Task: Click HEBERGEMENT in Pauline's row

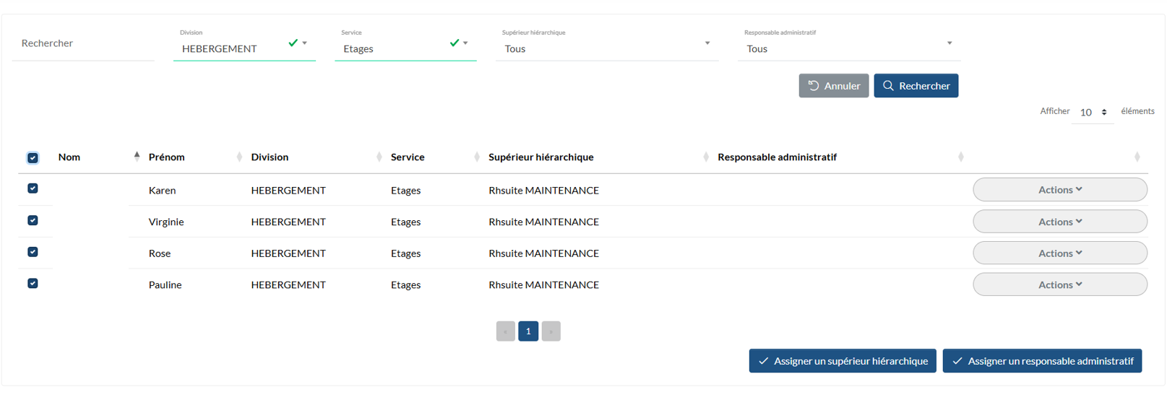Action: coord(288,284)
